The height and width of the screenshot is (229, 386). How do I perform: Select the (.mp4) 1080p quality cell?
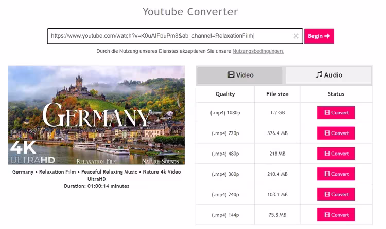[x=225, y=113]
